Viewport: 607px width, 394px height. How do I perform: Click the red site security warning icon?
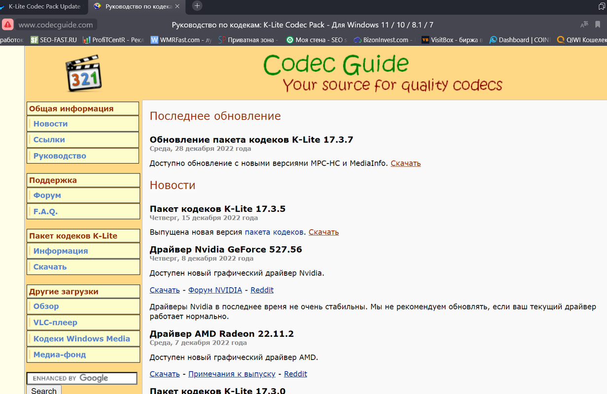[7, 25]
